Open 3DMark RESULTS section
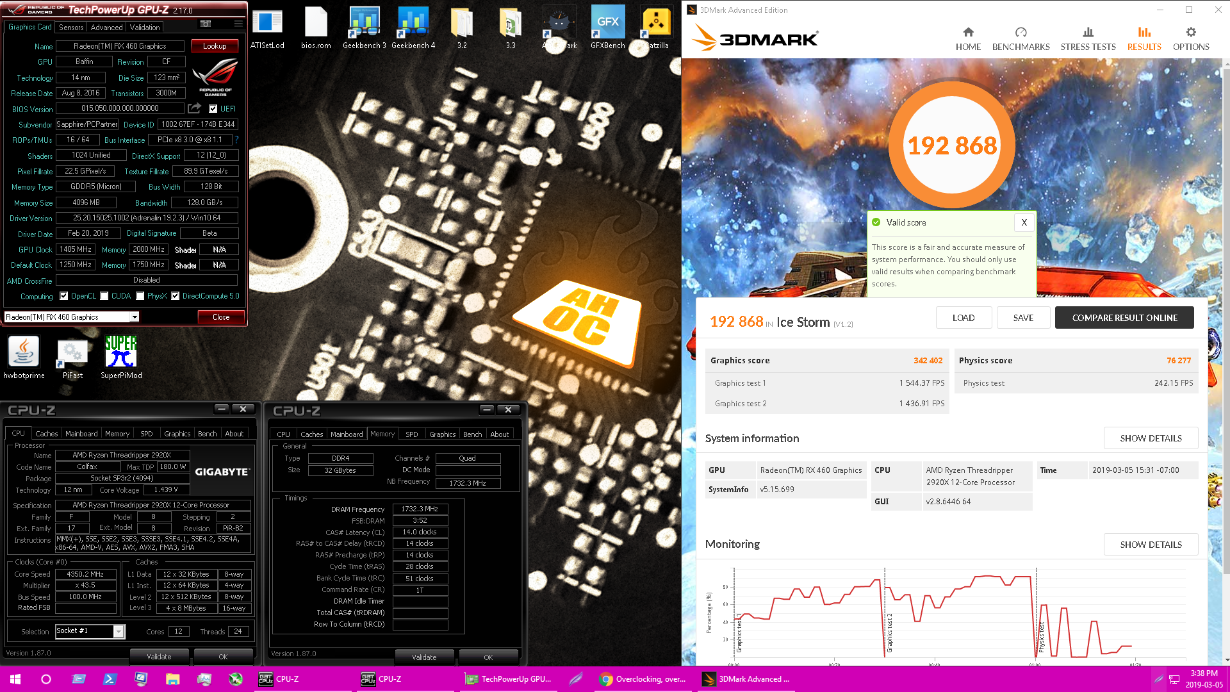The height and width of the screenshot is (692, 1230). pyautogui.click(x=1144, y=38)
